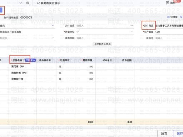The image size is (183, 137).
Task: Select the 成本金额 column header in table
Action: 127,60
